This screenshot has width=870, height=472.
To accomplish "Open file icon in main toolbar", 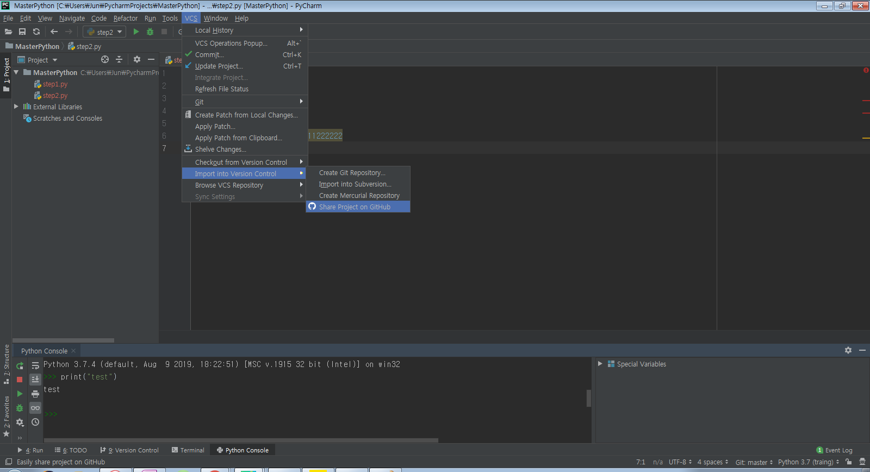I will 8,32.
